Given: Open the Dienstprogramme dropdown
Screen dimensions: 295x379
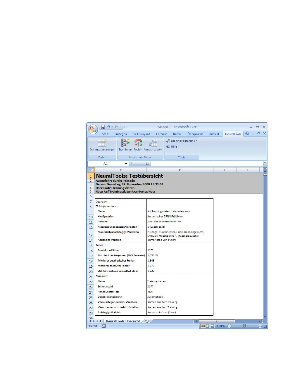Looking at the screenshot, I should [182, 141].
